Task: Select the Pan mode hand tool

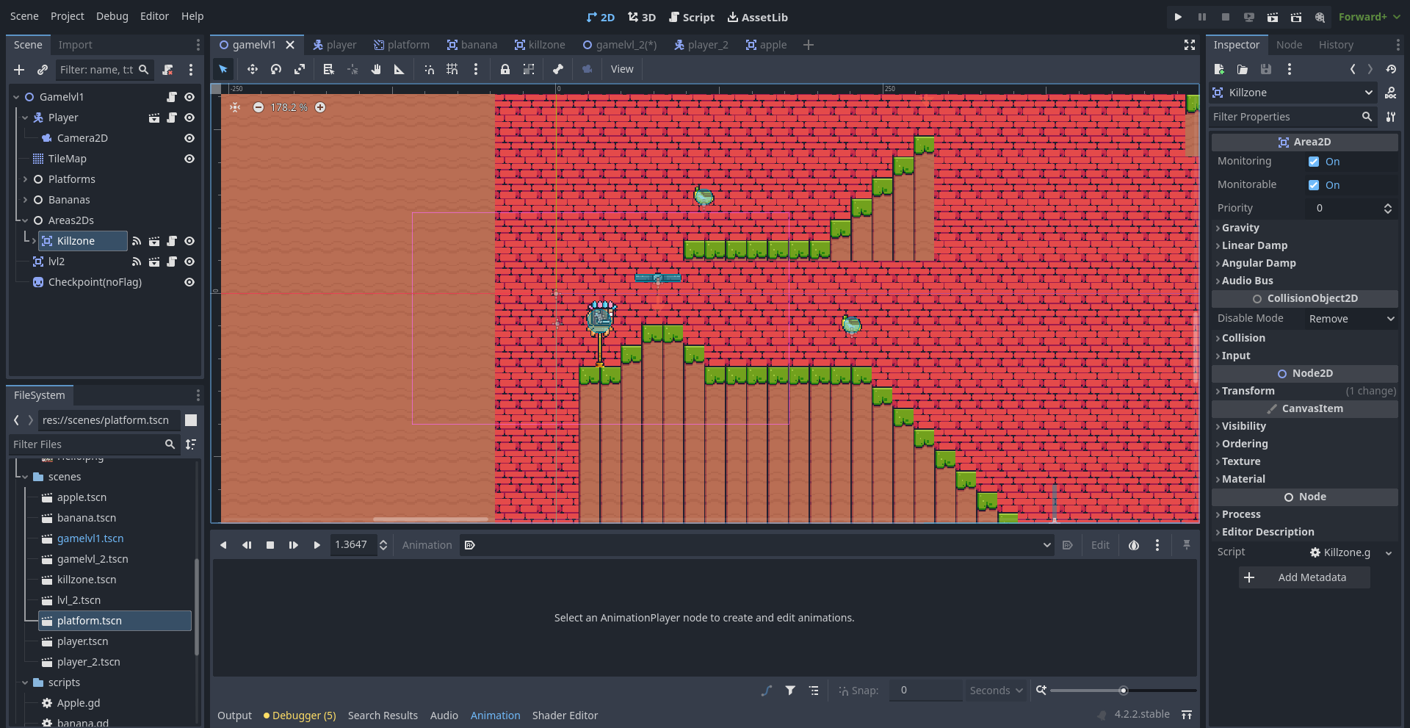Action: coord(376,69)
